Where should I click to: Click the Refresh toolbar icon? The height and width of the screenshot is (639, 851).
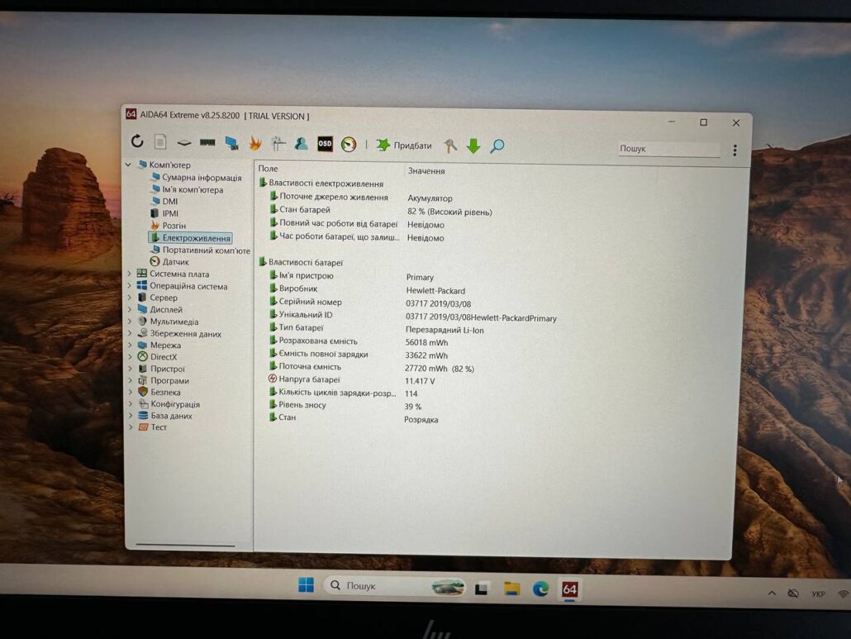(137, 142)
